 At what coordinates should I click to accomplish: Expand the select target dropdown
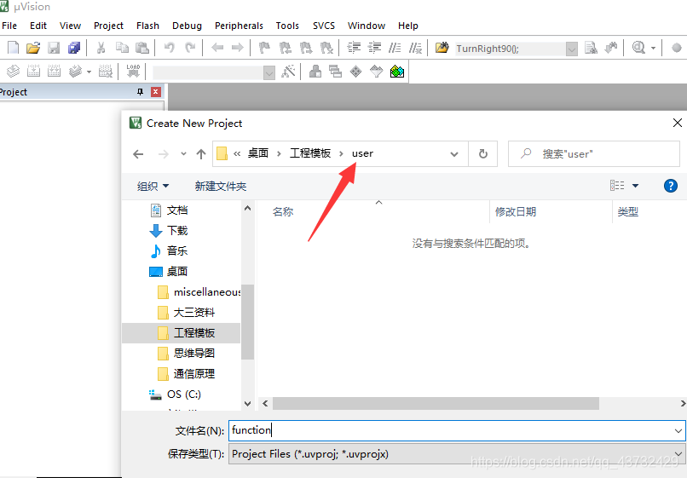click(269, 72)
